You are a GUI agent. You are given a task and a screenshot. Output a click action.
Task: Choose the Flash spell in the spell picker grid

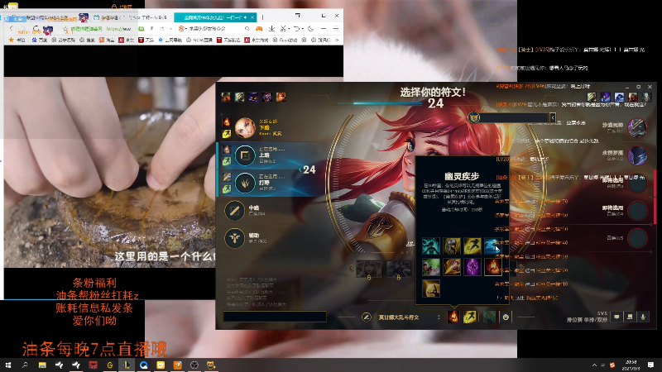coord(472,246)
